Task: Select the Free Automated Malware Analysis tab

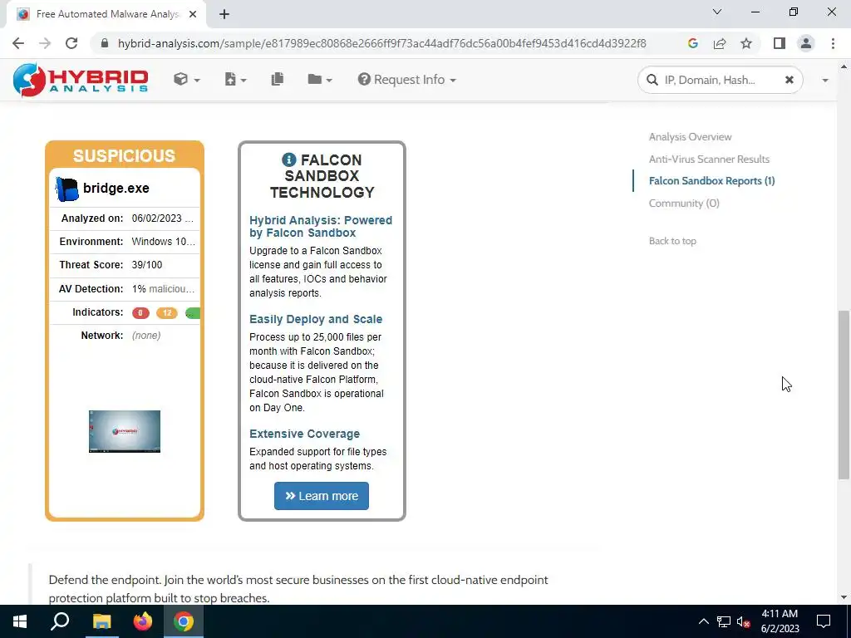Action: tap(107, 14)
